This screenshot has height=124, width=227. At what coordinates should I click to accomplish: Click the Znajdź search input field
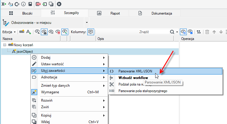click(x=154, y=32)
